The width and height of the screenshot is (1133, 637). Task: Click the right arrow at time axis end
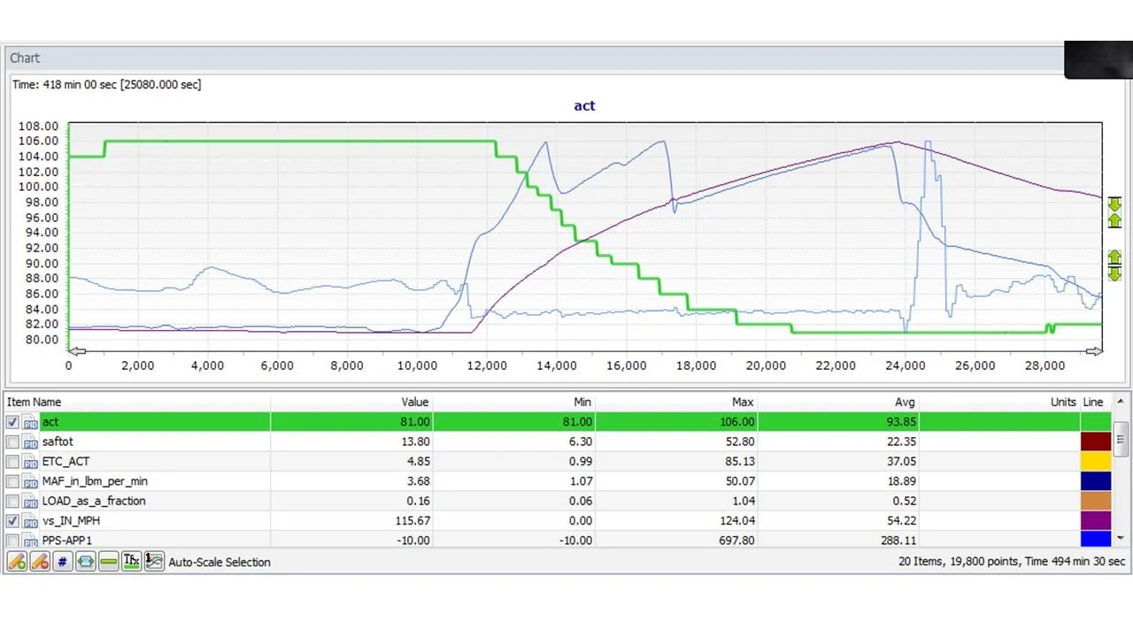[1095, 351]
